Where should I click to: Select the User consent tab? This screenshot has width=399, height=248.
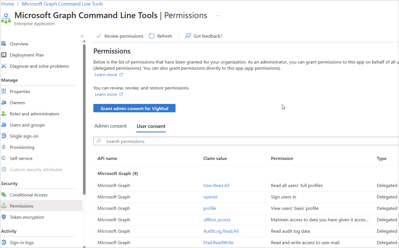[151, 126]
